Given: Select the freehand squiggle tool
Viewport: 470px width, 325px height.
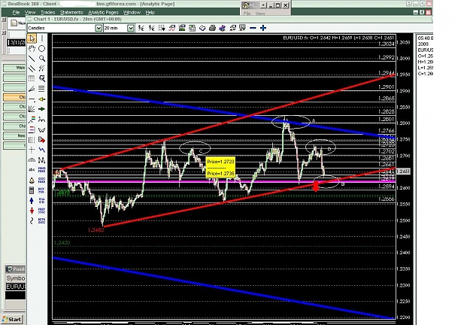Looking at the screenshot, I should point(32,221).
